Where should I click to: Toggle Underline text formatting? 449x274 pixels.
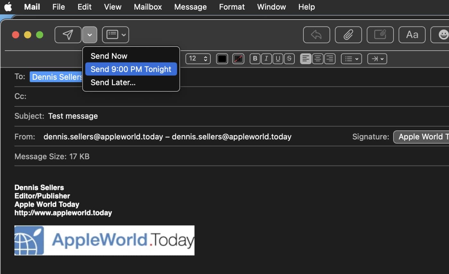[x=278, y=59]
